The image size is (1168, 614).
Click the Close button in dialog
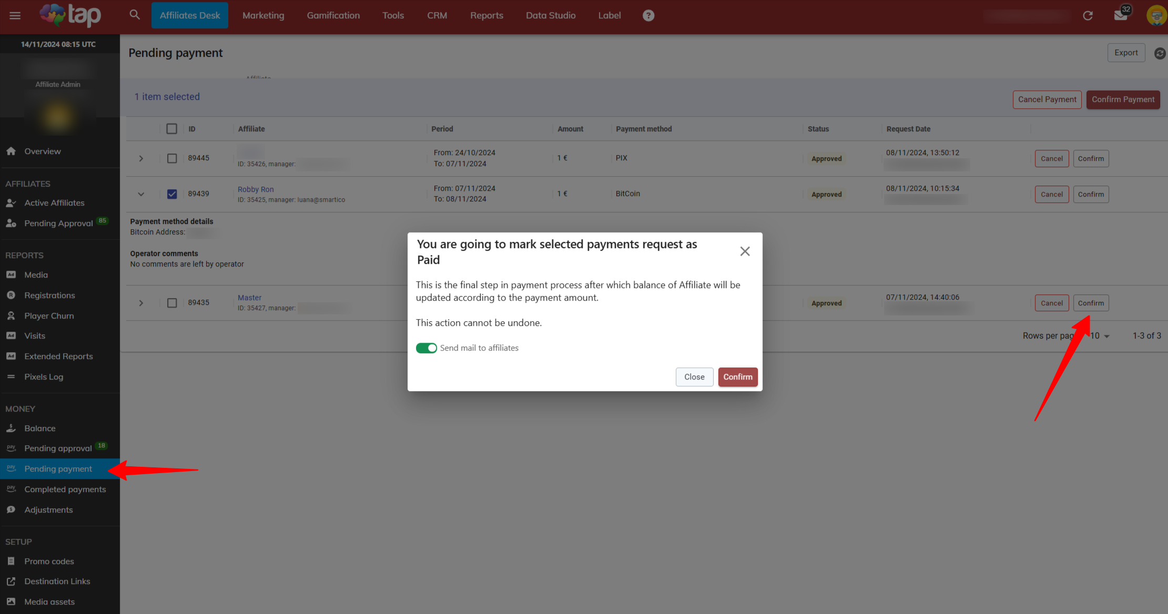[694, 377]
